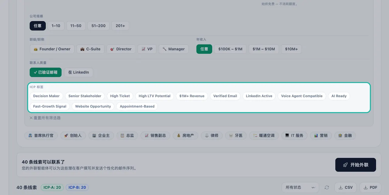
Task: Filter leads by ICP-B: 20 badge
Action: click(x=77, y=187)
